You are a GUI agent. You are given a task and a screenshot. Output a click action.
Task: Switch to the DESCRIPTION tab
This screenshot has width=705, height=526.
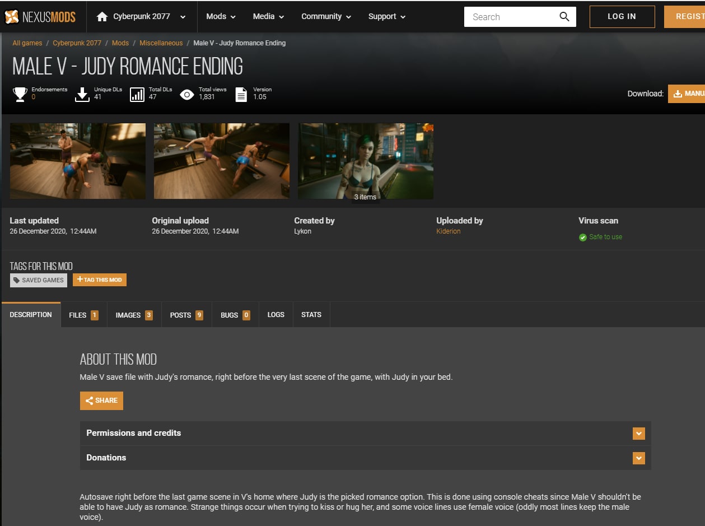[31, 315]
